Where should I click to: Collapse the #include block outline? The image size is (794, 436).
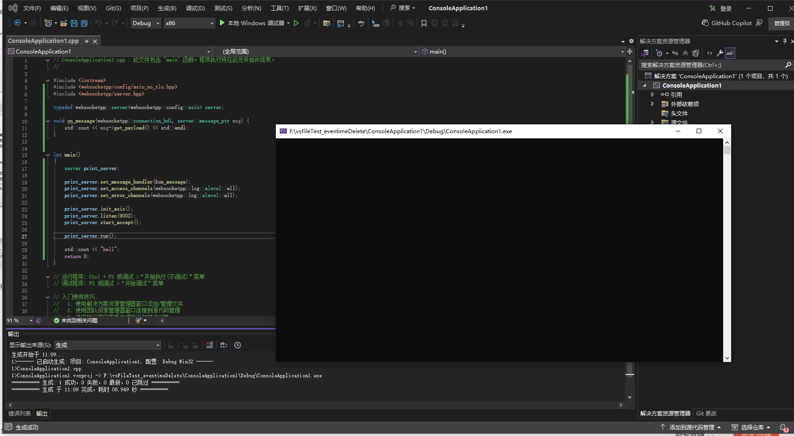48,80
